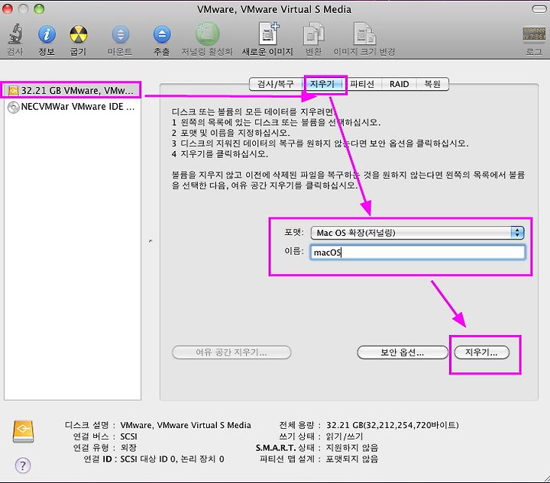This screenshot has height=483, width=550.
Task: Click the orange disk icon in footer
Action: click(23, 432)
